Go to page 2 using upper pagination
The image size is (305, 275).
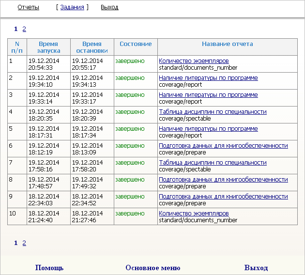[x=24, y=29]
